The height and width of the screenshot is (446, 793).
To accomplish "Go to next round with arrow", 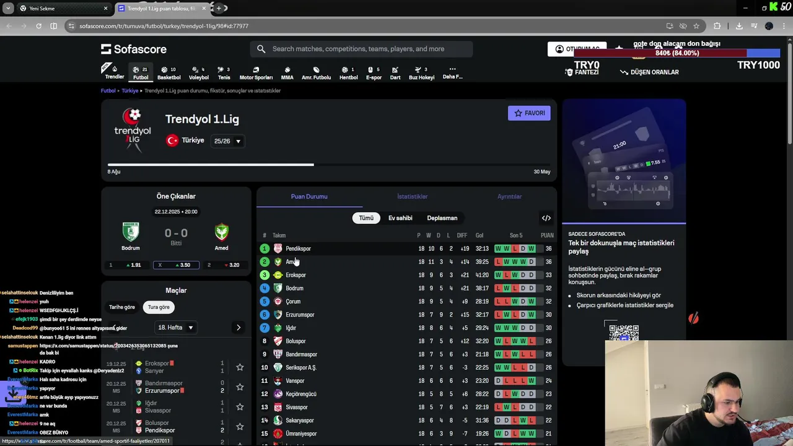I will (239, 328).
